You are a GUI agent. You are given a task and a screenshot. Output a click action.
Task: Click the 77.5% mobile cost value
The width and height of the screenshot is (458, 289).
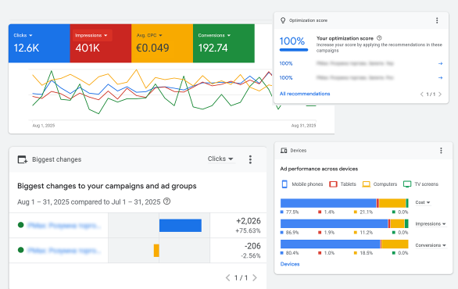292,212
